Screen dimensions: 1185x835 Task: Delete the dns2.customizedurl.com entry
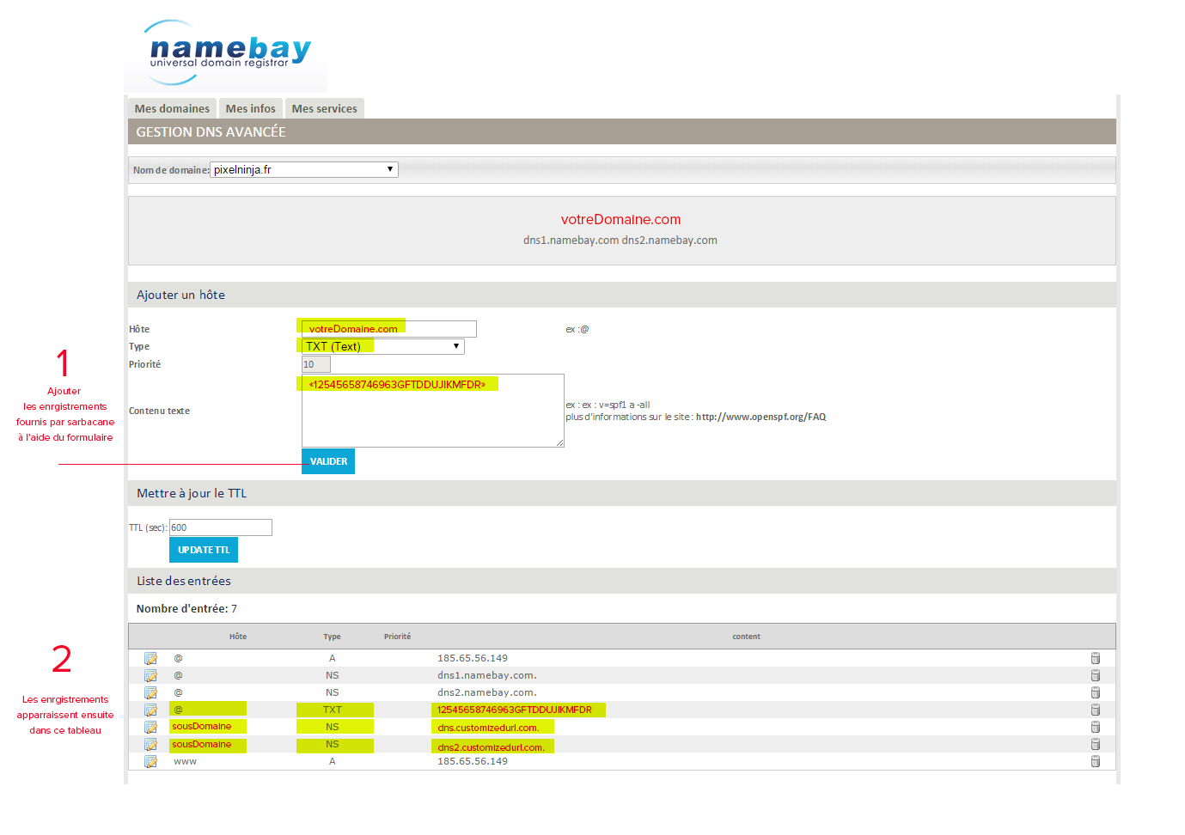click(1096, 745)
